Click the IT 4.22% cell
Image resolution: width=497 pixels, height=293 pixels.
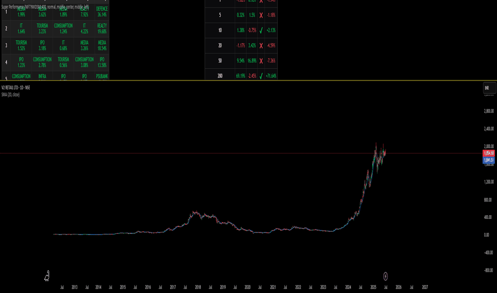(x=84, y=29)
